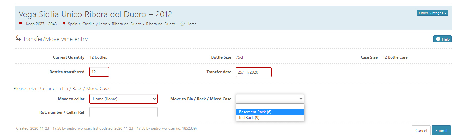The width and height of the screenshot is (469, 139).
Task: Collapse the Move to Bin / Rack dropdown
Action: tap(270, 99)
